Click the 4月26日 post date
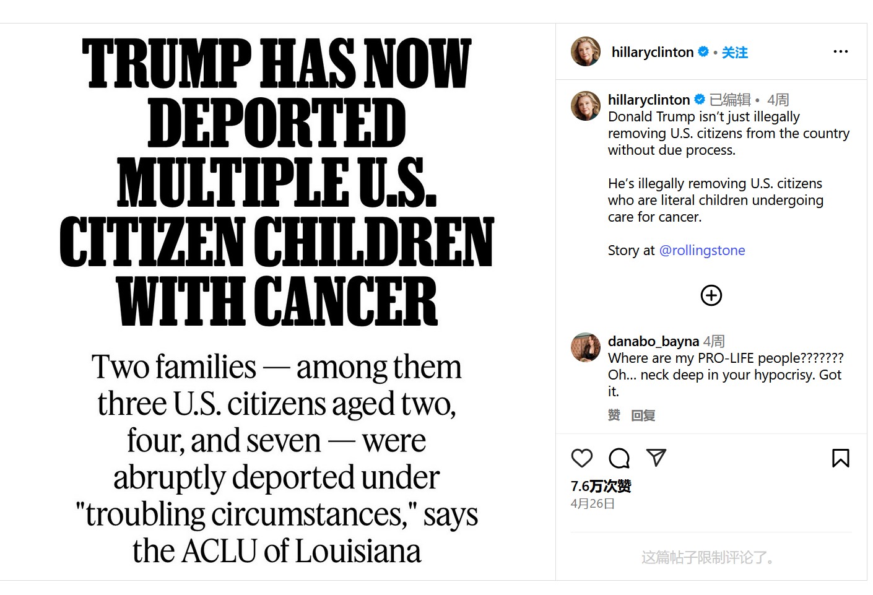 pos(593,503)
